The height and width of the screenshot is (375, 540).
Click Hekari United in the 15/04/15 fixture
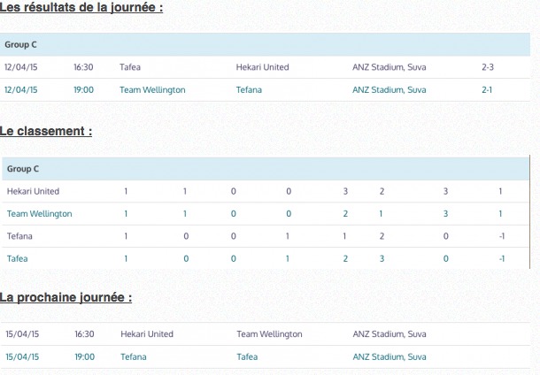tap(147, 334)
